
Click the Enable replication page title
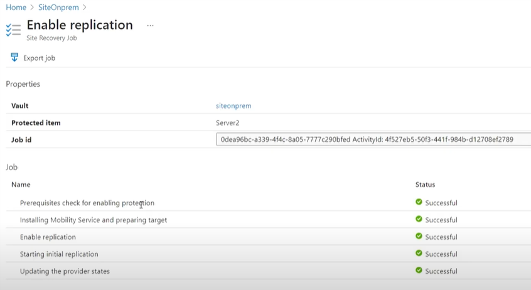pos(80,25)
